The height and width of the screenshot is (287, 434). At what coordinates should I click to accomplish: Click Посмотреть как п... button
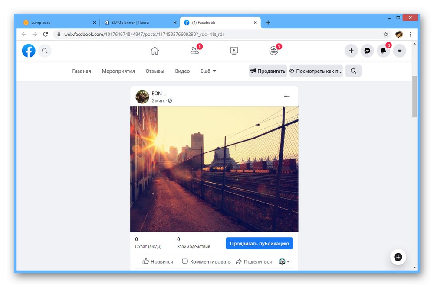316,71
